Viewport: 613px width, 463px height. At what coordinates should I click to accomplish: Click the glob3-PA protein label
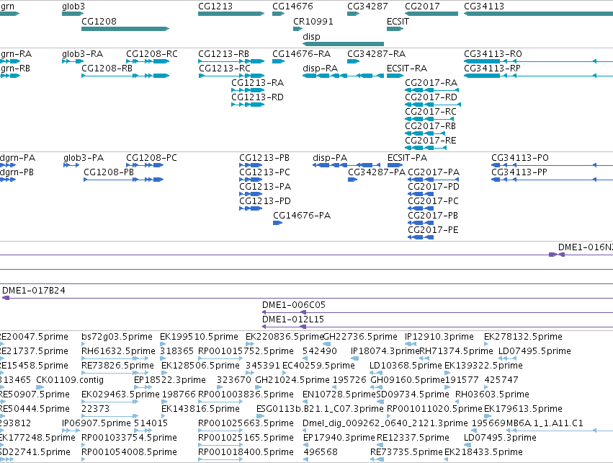coord(84,158)
